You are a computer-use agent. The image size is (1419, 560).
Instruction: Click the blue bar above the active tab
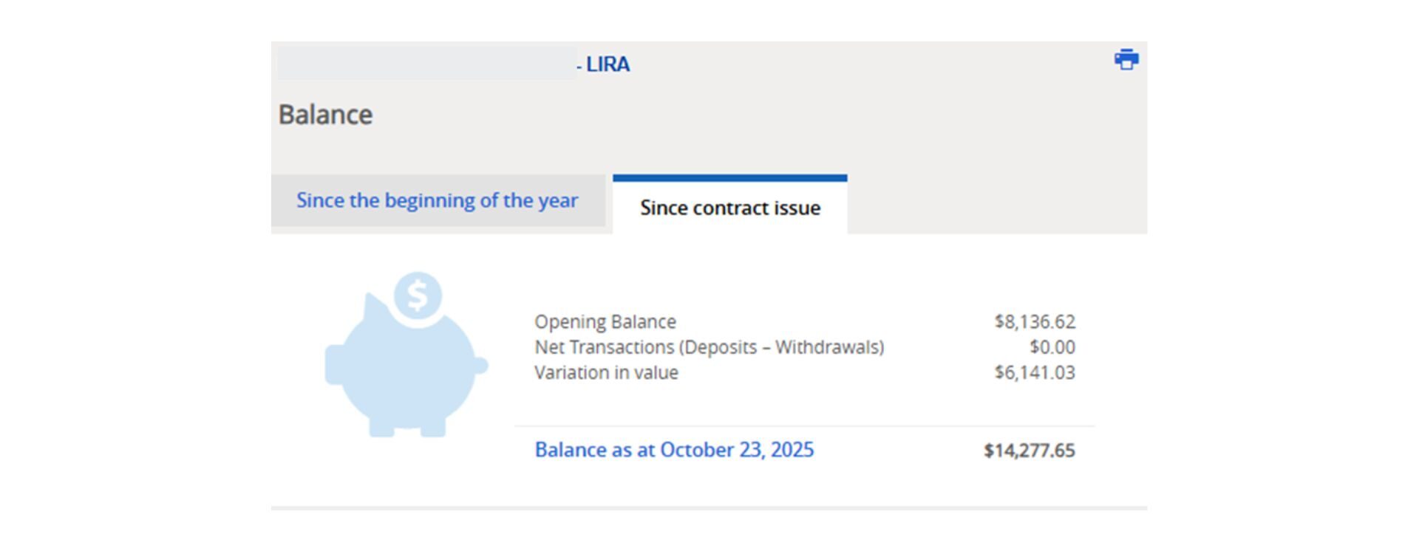point(729,178)
